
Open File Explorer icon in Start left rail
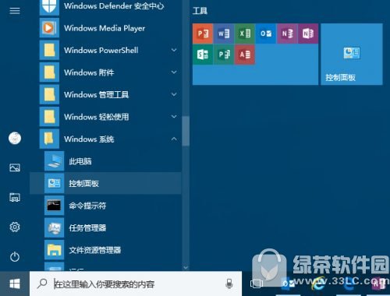click(x=15, y=197)
